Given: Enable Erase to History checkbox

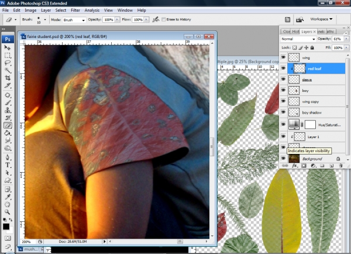Looking at the screenshot, I should 164,19.
